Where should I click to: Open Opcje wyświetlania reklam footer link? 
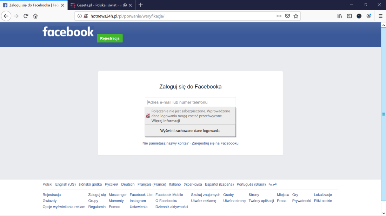click(x=64, y=207)
